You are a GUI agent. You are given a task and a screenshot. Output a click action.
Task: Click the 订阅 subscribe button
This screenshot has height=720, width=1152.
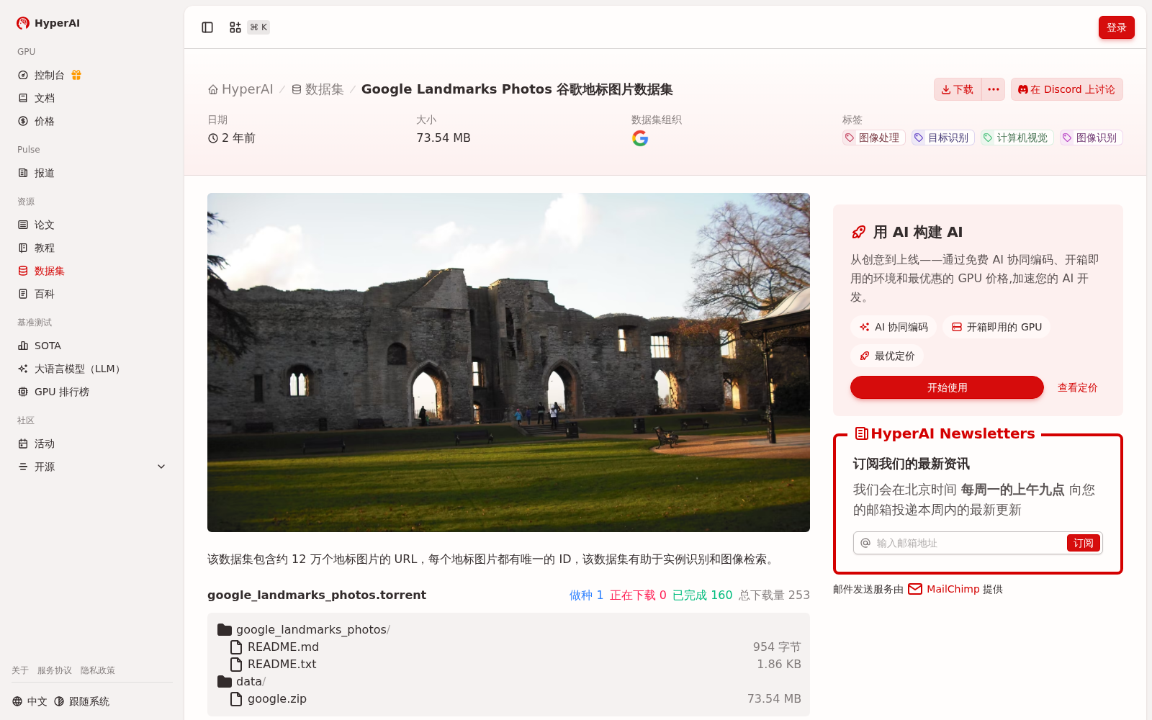tap(1083, 543)
